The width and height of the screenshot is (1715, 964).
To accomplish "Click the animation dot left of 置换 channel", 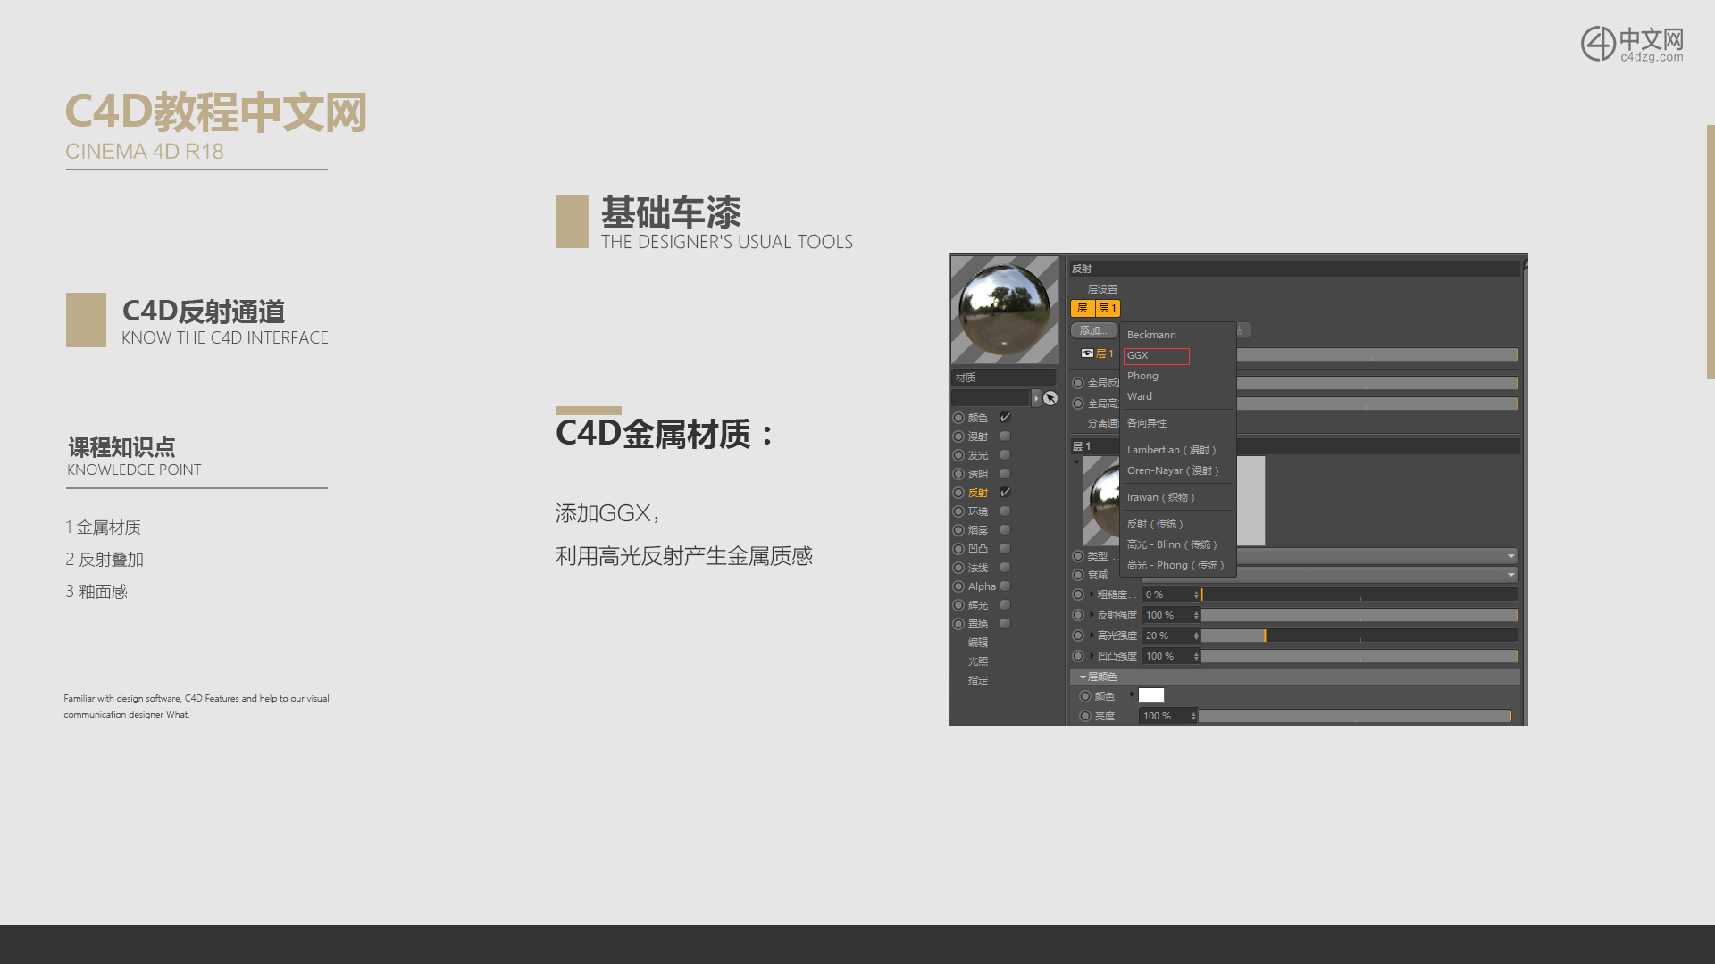I will coord(958,624).
